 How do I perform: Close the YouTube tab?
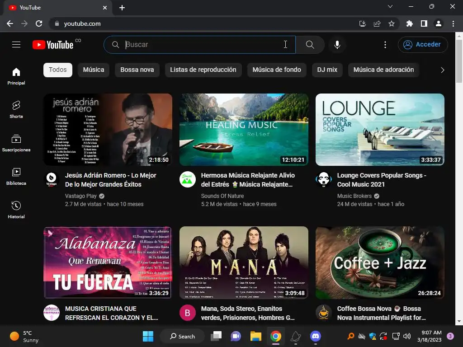105,8
